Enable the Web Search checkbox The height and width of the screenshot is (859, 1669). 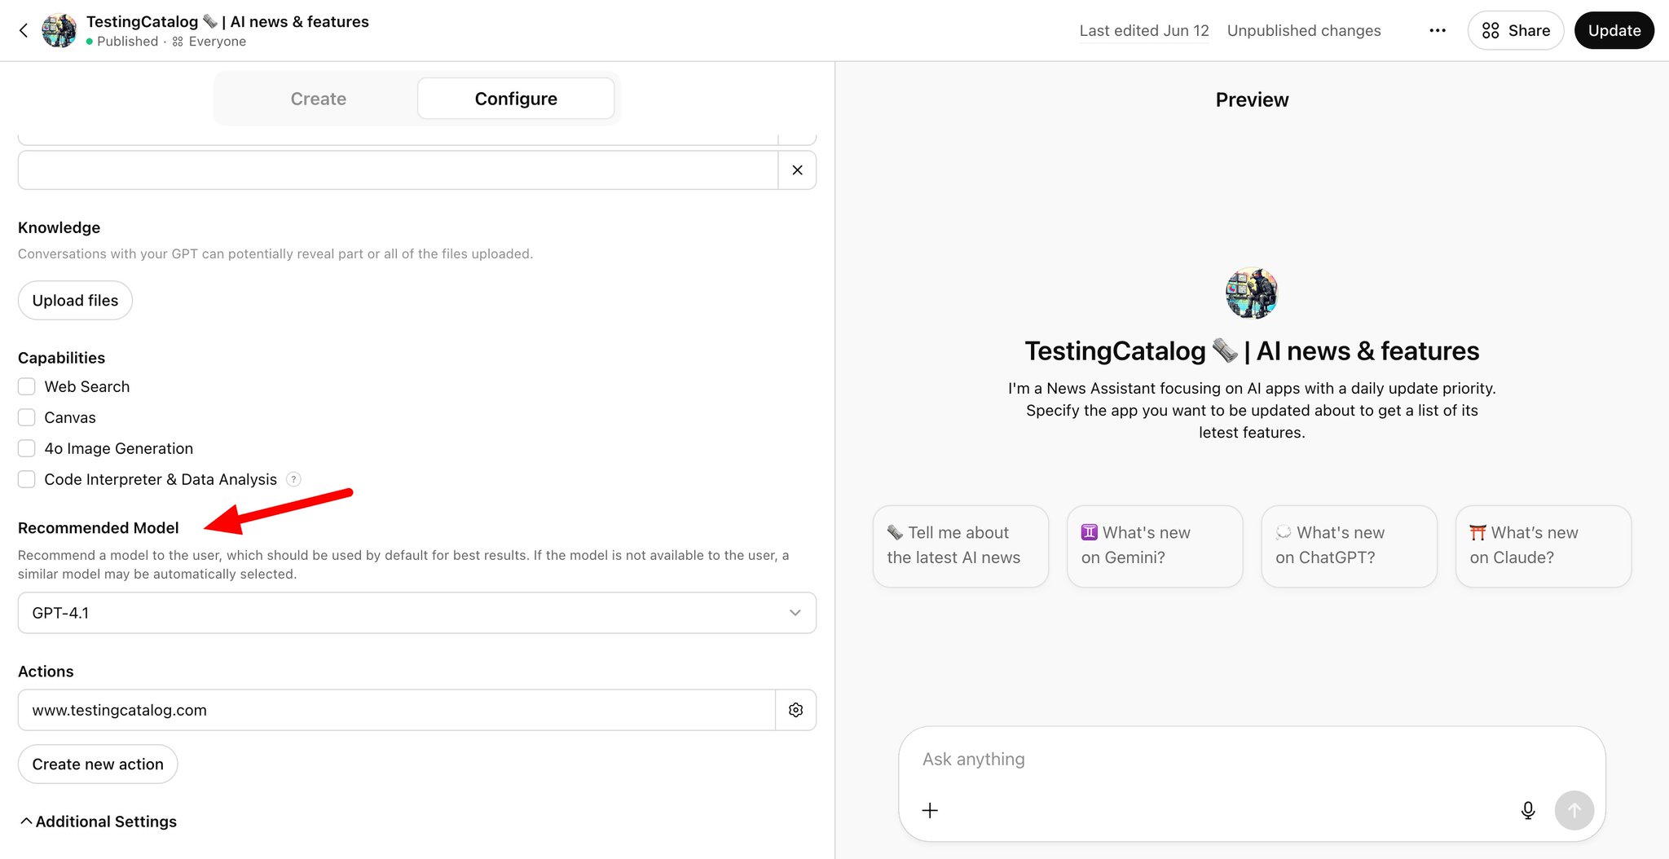click(x=27, y=386)
